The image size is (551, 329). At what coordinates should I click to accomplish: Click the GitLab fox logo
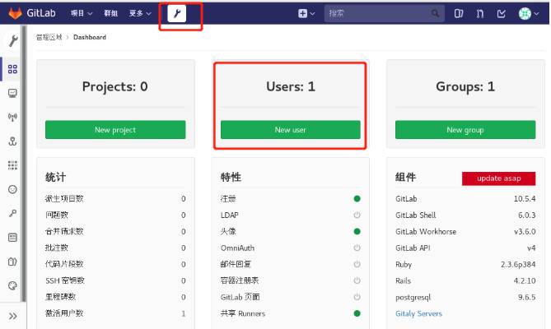(x=15, y=13)
